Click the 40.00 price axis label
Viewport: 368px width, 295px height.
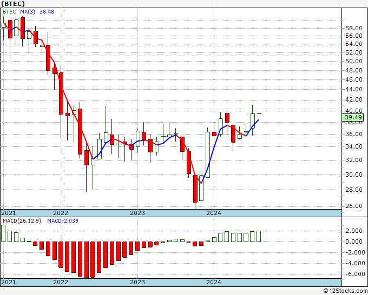point(354,111)
